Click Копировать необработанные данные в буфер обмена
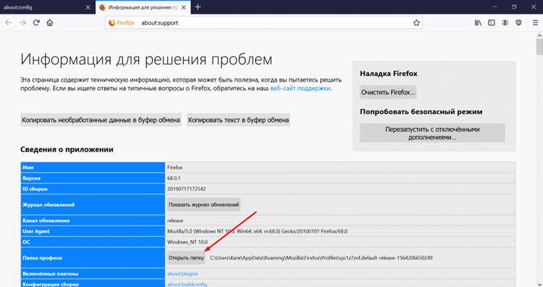 101,120
